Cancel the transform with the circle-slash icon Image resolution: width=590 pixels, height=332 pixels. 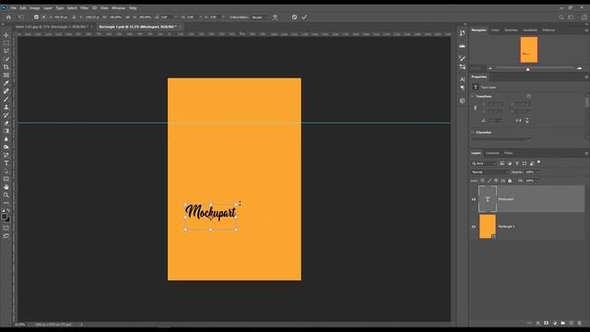pyautogui.click(x=294, y=17)
